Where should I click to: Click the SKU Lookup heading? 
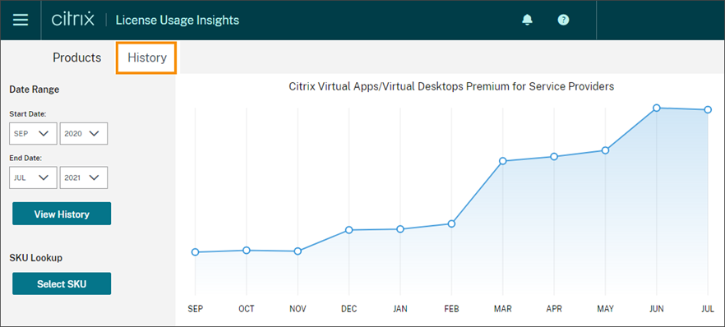click(35, 258)
